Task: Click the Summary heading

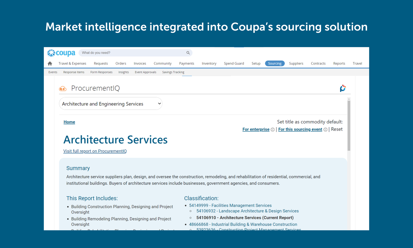Action: (78, 168)
